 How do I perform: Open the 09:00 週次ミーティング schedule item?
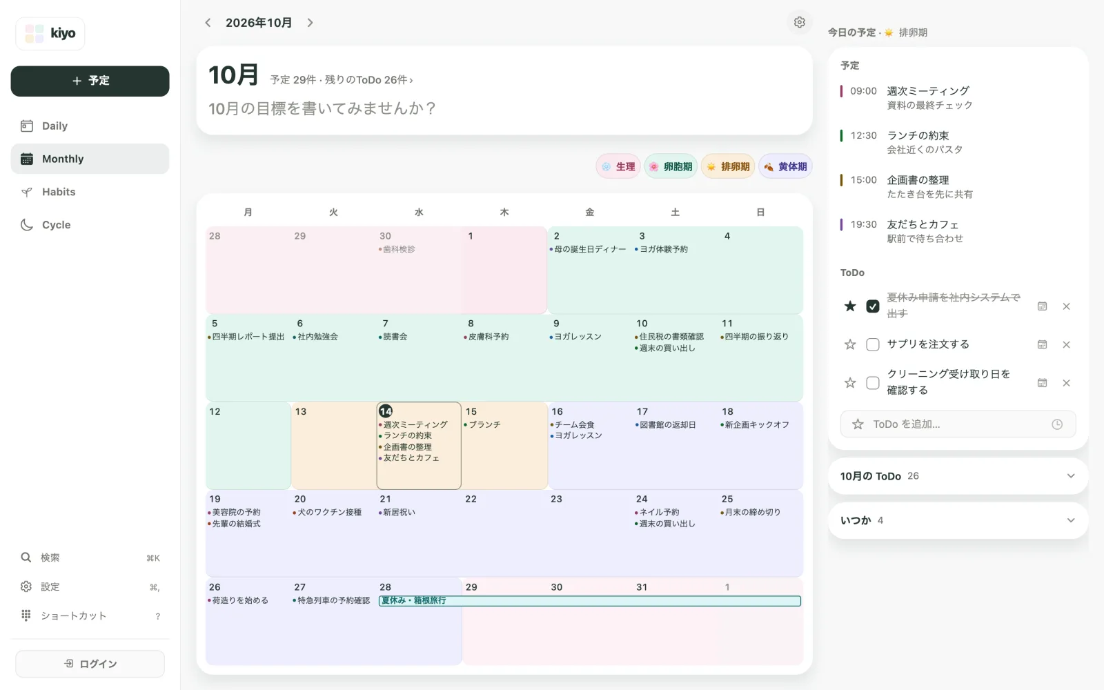tap(958, 98)
